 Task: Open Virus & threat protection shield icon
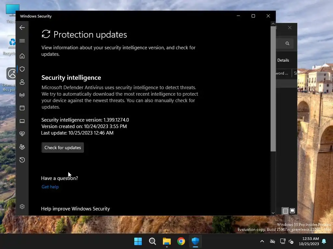[x=22, y=69]
